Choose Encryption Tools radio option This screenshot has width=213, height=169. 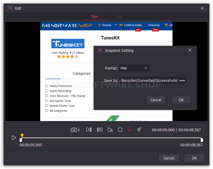[46, 101]
